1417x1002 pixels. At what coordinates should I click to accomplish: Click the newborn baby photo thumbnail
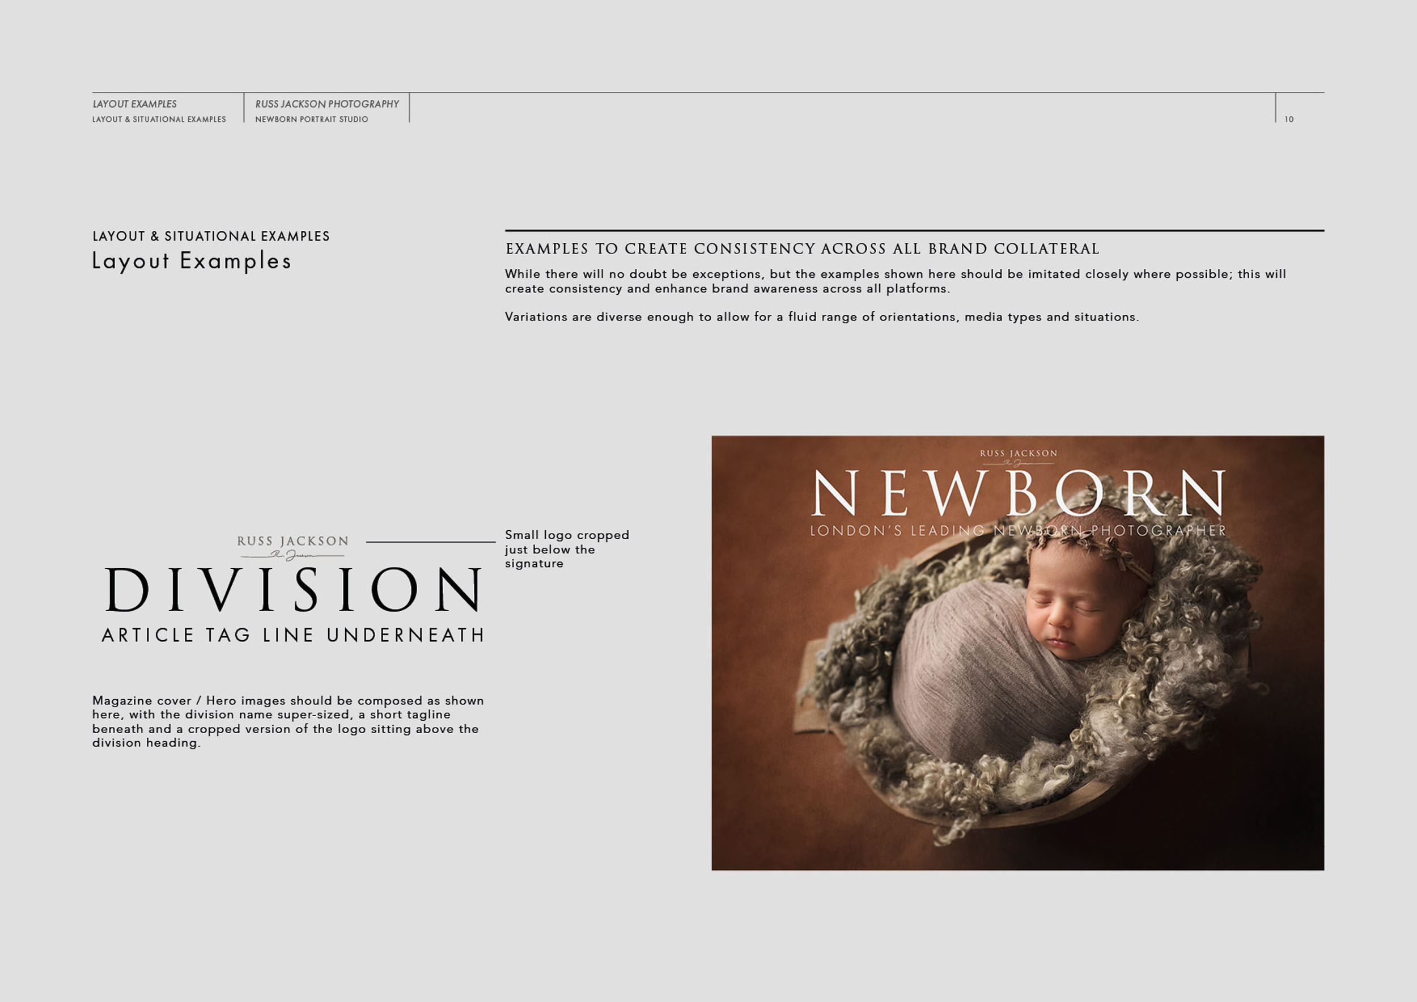pos(1018,653)
